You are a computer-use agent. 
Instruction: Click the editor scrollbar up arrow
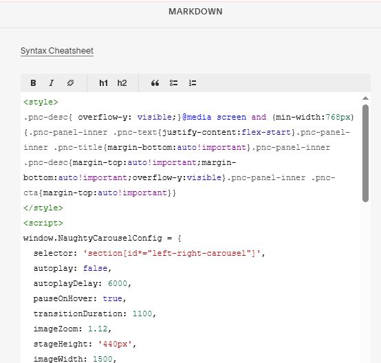click(365, 98)
